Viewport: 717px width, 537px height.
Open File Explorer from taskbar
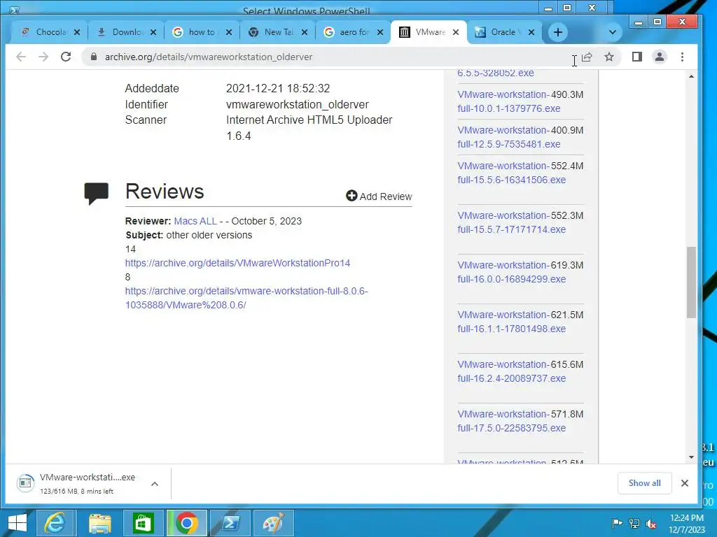[99, 523]
